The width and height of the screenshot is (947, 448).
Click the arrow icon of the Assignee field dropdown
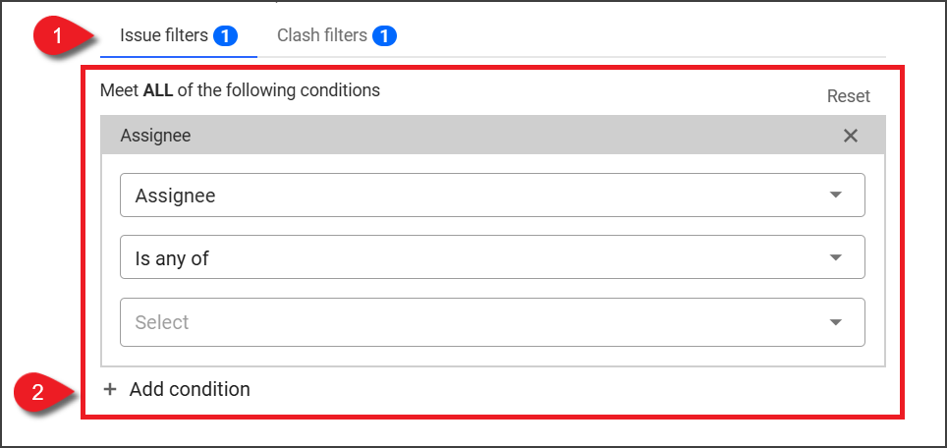click(836, 195)
